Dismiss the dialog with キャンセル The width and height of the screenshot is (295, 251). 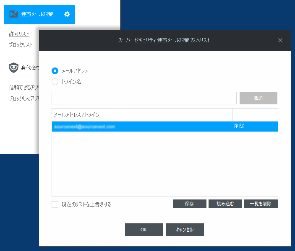[185, 230]
